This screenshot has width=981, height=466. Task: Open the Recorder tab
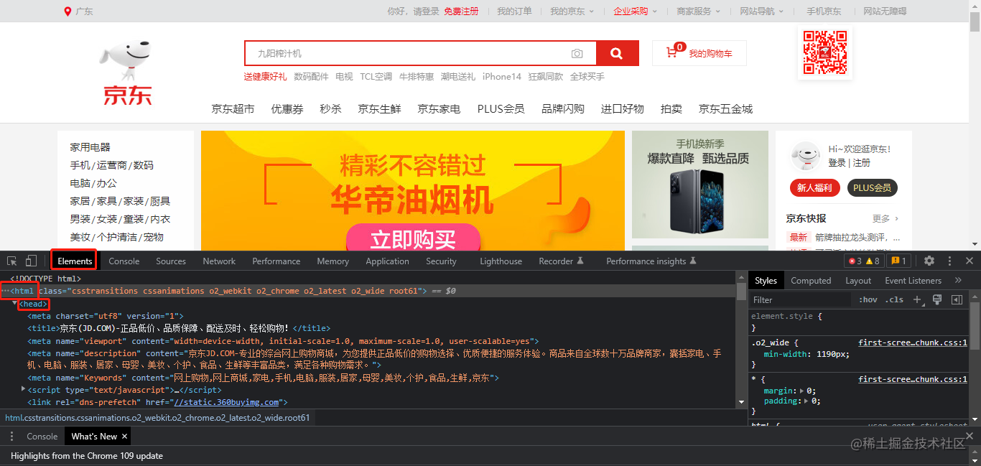561,261
